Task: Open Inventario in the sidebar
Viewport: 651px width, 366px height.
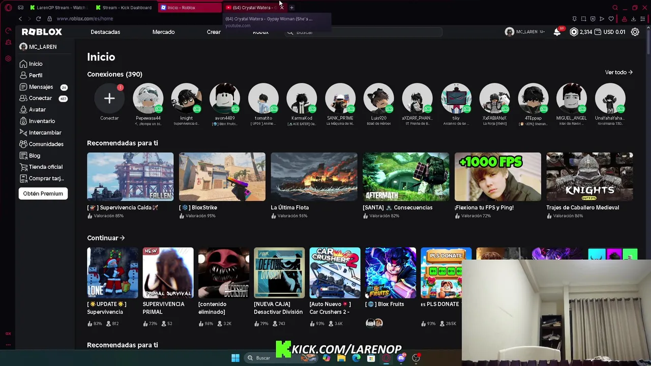Action: 37,121
